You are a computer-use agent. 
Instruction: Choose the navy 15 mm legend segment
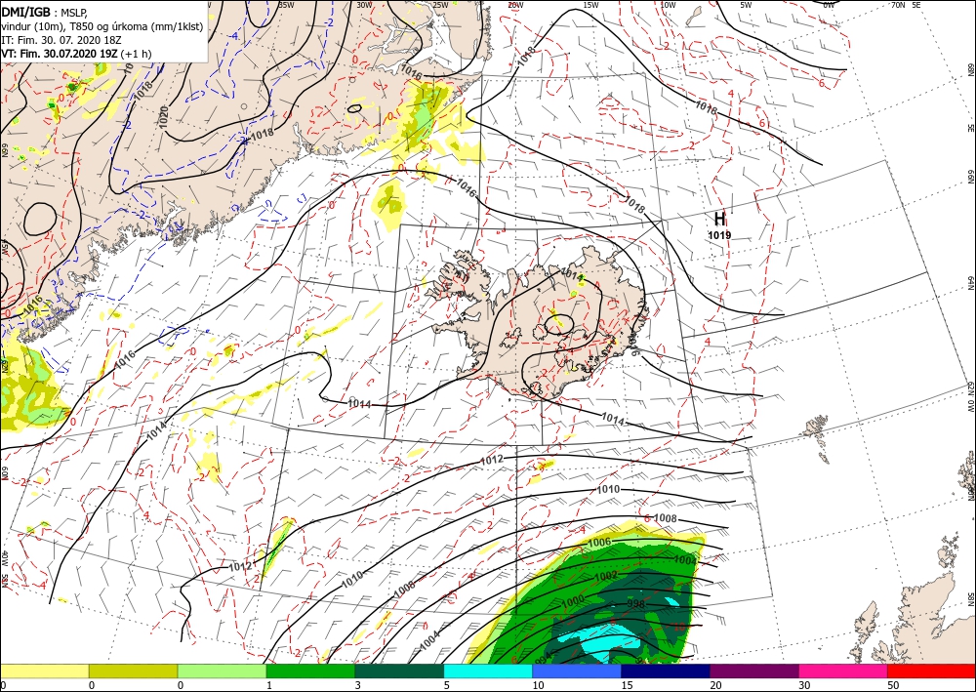coord(666,672)
